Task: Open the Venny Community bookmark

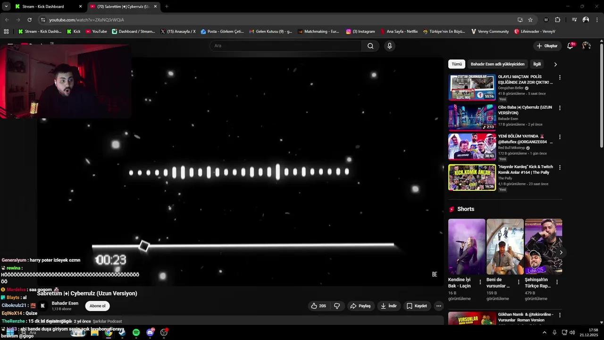Action: [x=489, y=32]
